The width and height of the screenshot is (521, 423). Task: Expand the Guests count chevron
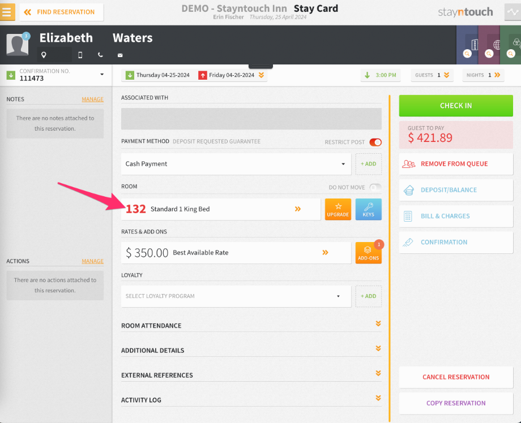[446, 75]
